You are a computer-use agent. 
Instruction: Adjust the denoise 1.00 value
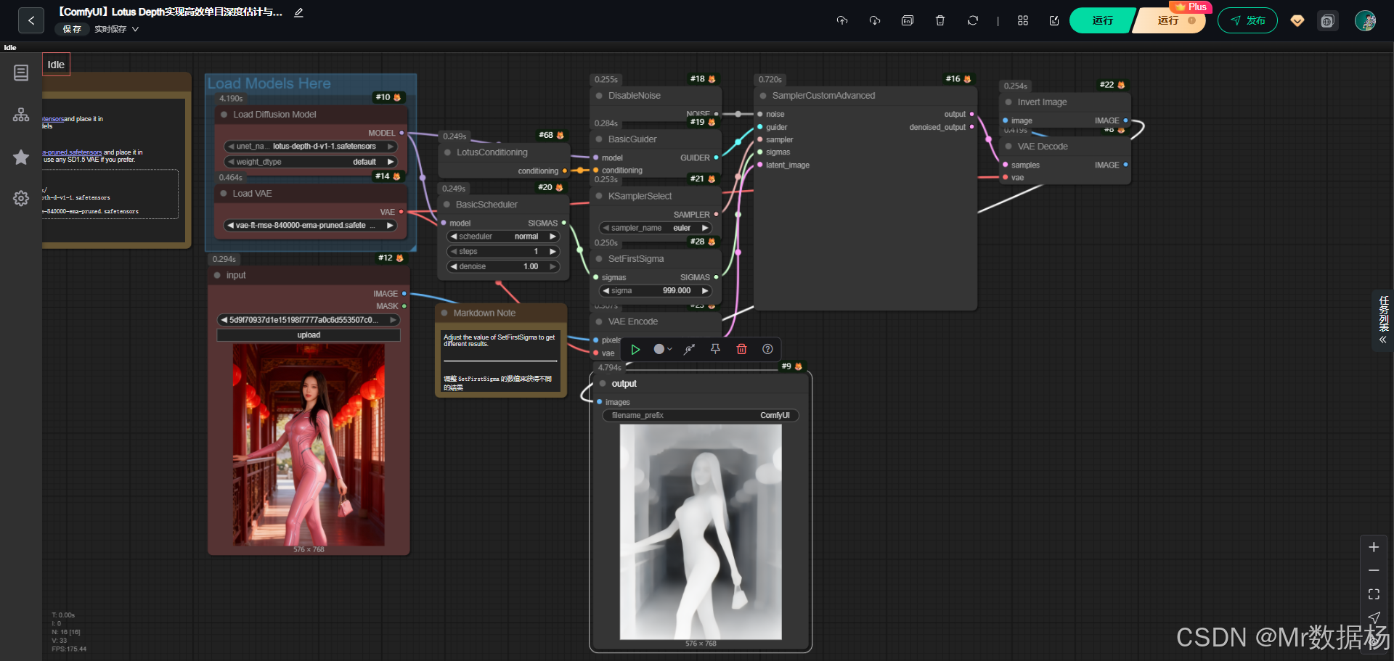tap(503, 267)
